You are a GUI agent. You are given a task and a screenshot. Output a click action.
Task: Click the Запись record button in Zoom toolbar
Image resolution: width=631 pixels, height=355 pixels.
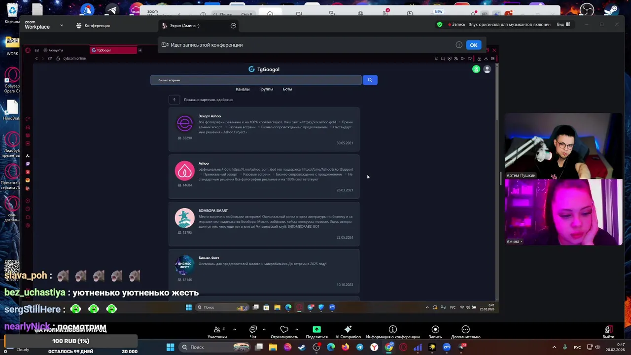435,332
